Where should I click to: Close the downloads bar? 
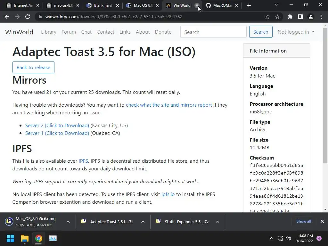322,221
